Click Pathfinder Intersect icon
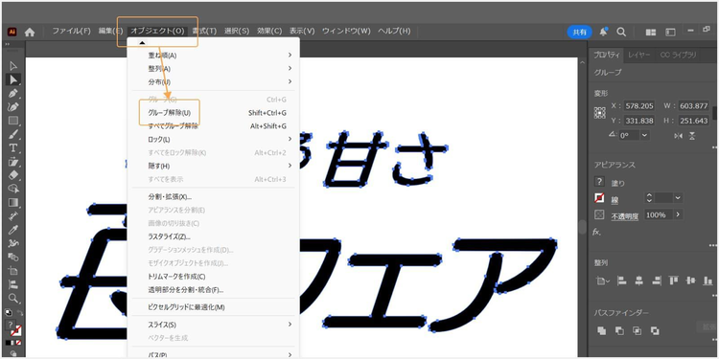This screenshot has height=359, width=719. (x=638, y=330)
